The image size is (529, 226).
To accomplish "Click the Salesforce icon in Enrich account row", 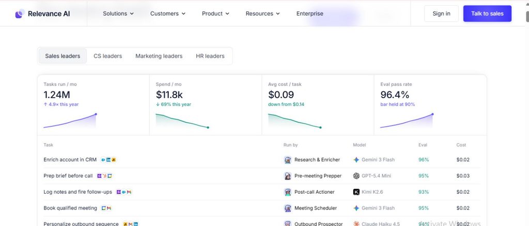I will [103, 160].
